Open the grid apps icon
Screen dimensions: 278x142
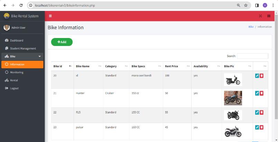(x=269, y=16)
